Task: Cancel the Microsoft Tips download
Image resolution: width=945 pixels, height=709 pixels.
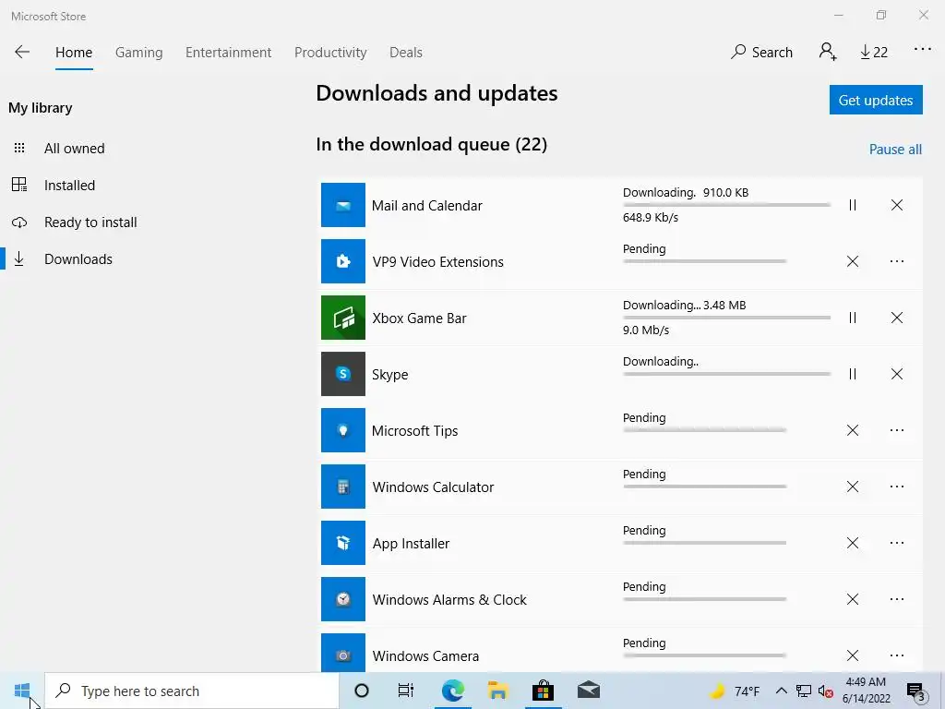Action: pyautogui.click(x=852, y=430)
